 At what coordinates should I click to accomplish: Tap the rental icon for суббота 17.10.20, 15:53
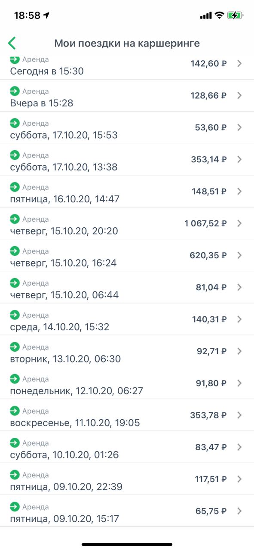pos(15,123)
